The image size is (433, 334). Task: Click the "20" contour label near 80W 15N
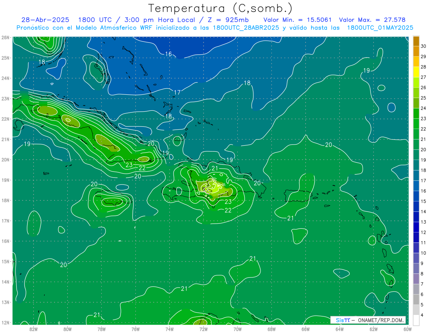[64, 265]
